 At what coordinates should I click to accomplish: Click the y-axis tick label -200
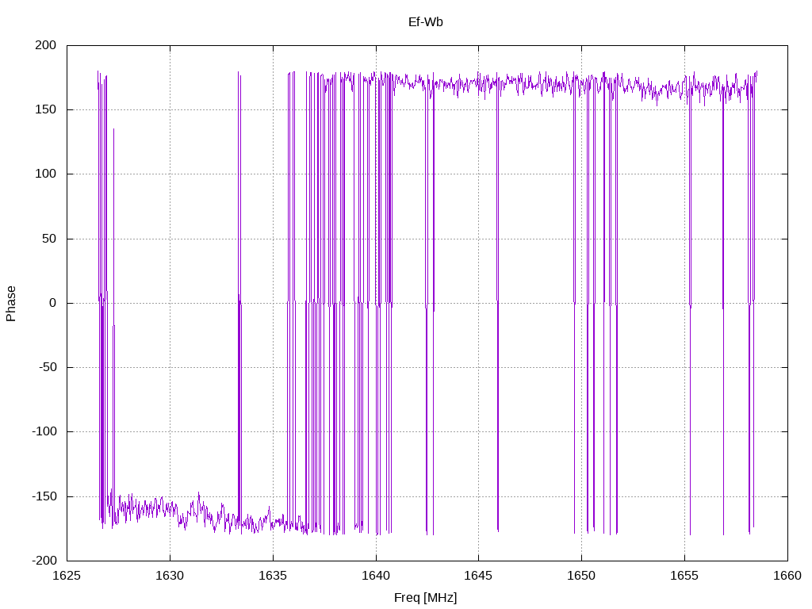point(44,561)
